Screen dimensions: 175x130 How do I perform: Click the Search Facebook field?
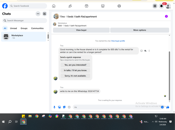tap(28, 6)
